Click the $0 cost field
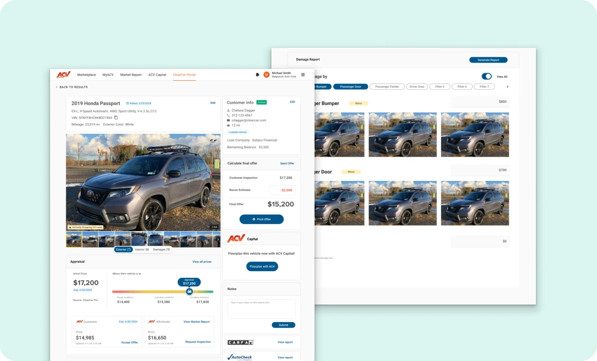The height and width of the screenshot is (361, 597). 480,241
